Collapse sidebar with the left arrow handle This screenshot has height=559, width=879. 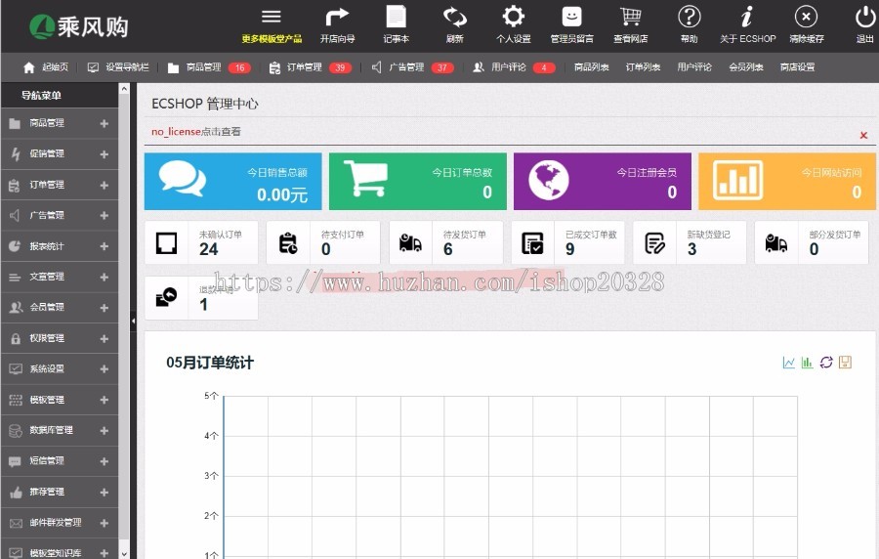[x=134, y=322]
